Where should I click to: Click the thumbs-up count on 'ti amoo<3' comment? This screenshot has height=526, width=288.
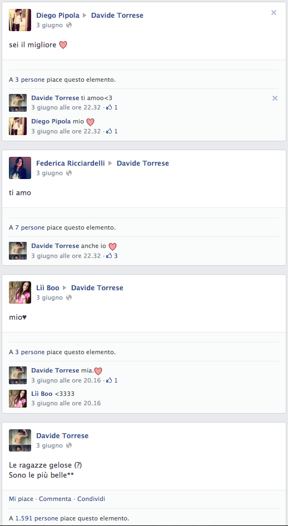click(x=112, y=108)
